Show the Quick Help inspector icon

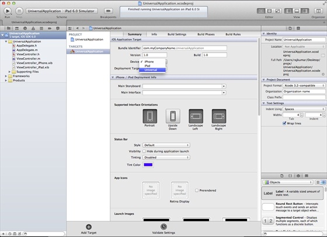click(x=298, y=29)
